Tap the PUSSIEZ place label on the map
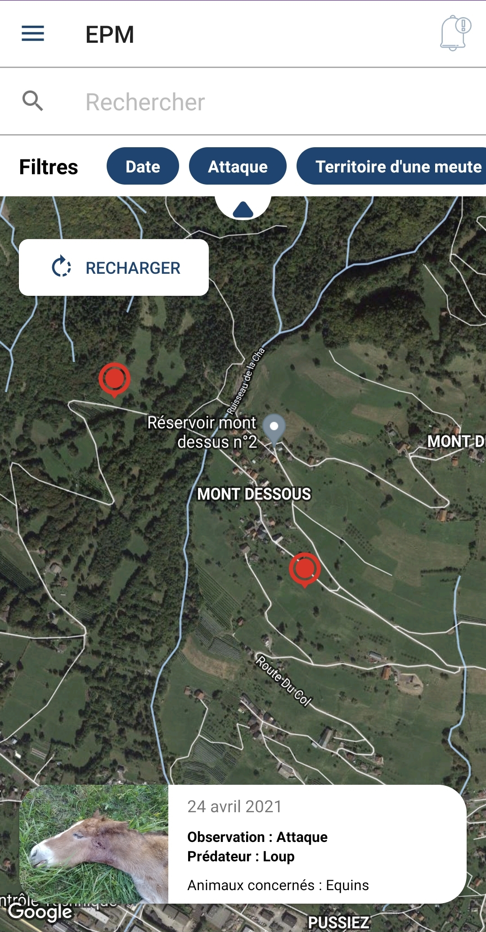486x932 pixels. pos(338,922)
